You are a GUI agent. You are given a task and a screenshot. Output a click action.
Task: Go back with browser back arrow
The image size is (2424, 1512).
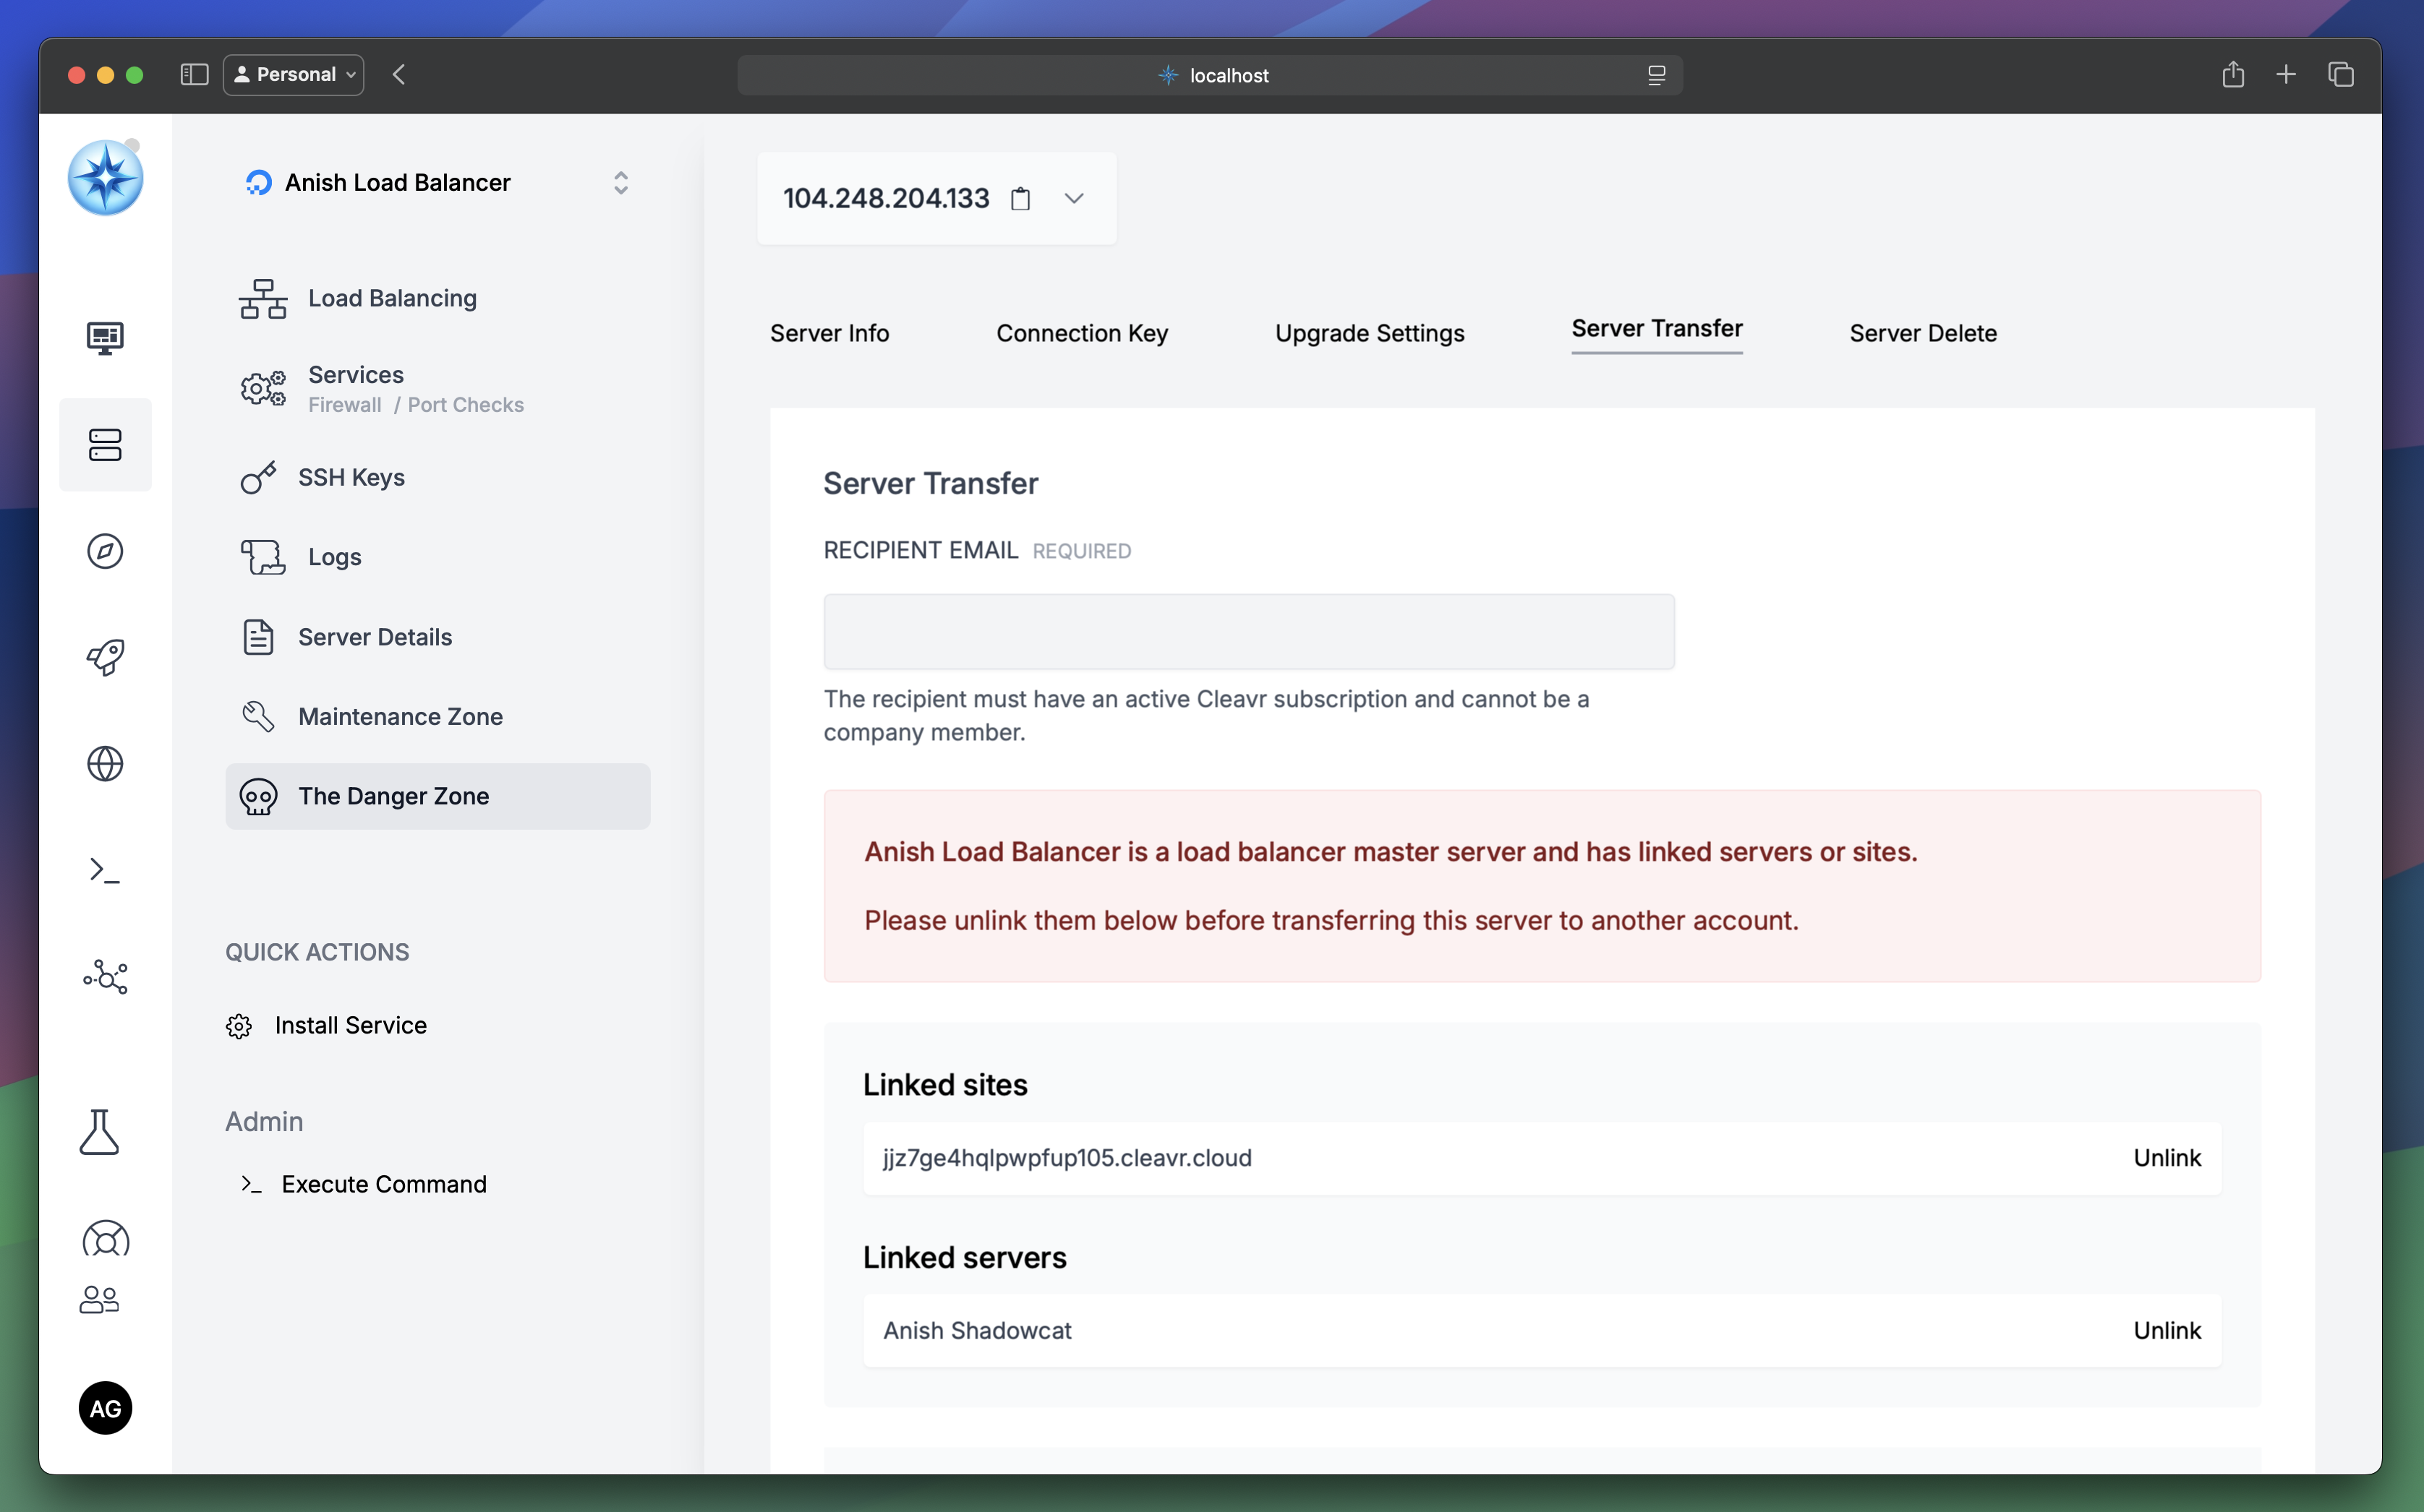399,75
